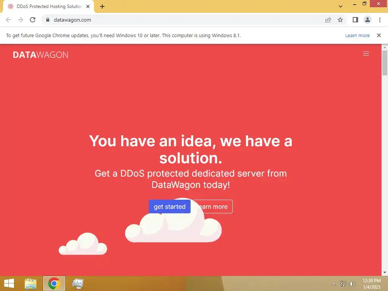Open Learn more link in update notice
This screenshot has height=291, width=388.
(357, 35)
